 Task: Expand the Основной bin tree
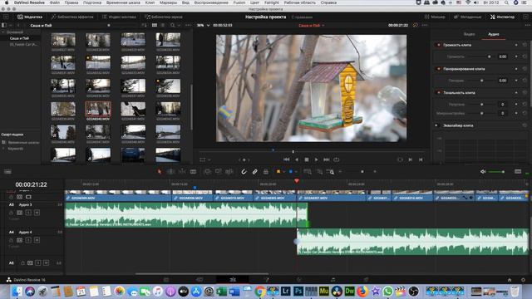(x=3, y=32)
